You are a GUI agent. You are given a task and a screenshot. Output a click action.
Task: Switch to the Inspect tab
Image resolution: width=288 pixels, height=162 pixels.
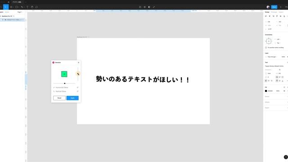click(281, 12)
